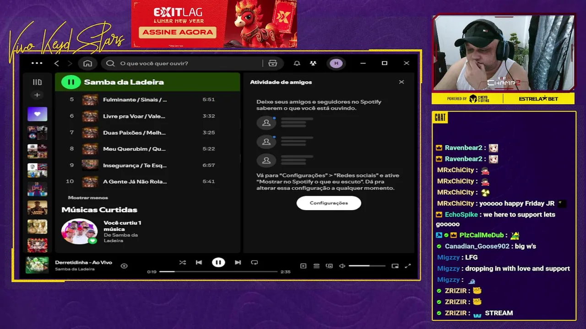Pause playback with the white center button

coord(218,262)
